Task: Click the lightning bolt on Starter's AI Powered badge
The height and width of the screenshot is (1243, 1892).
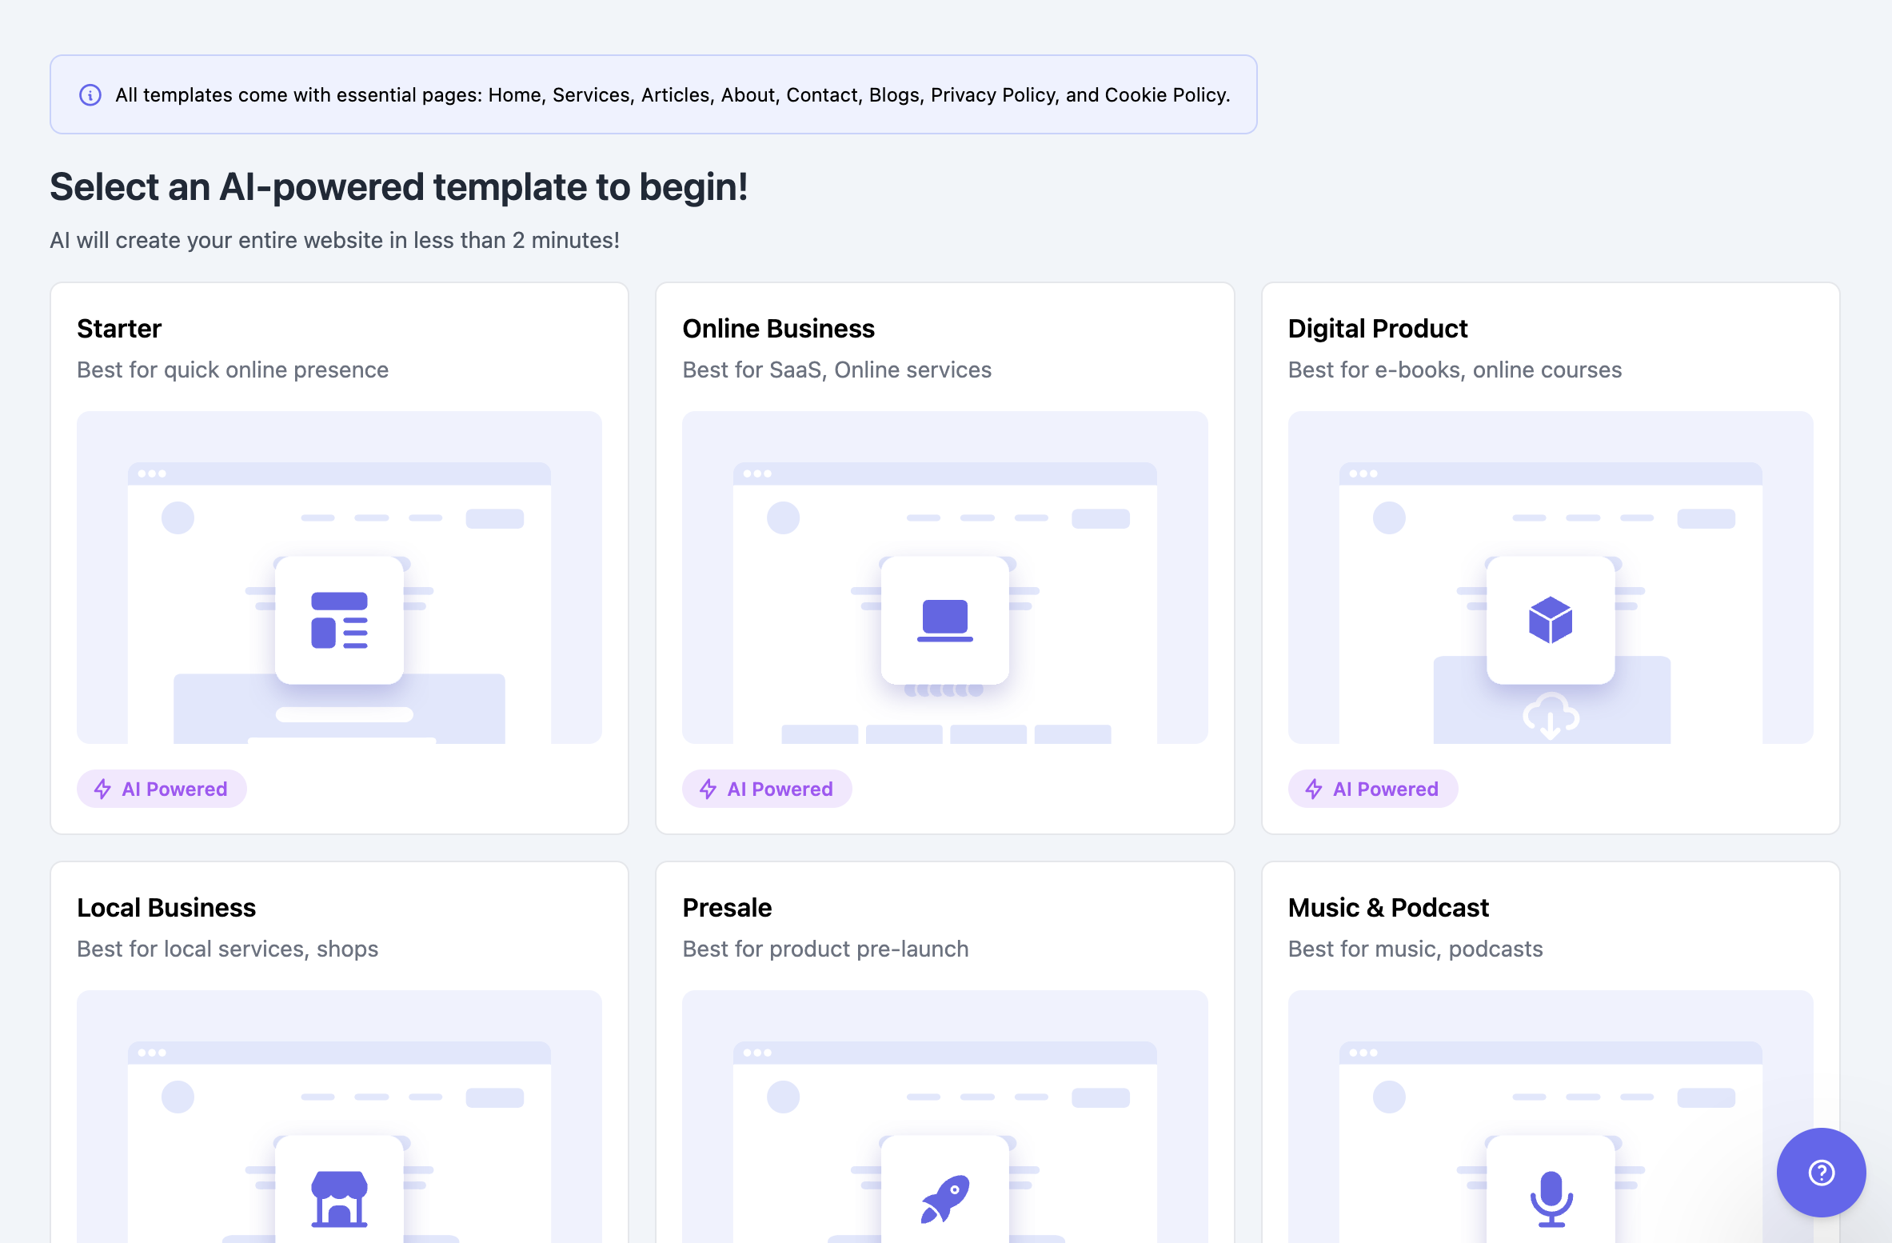Action: (x=102, y=789)
